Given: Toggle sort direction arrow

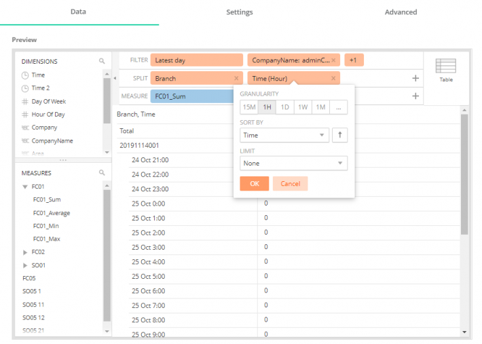Looking at the screenshot, I should tap(339, 135).
